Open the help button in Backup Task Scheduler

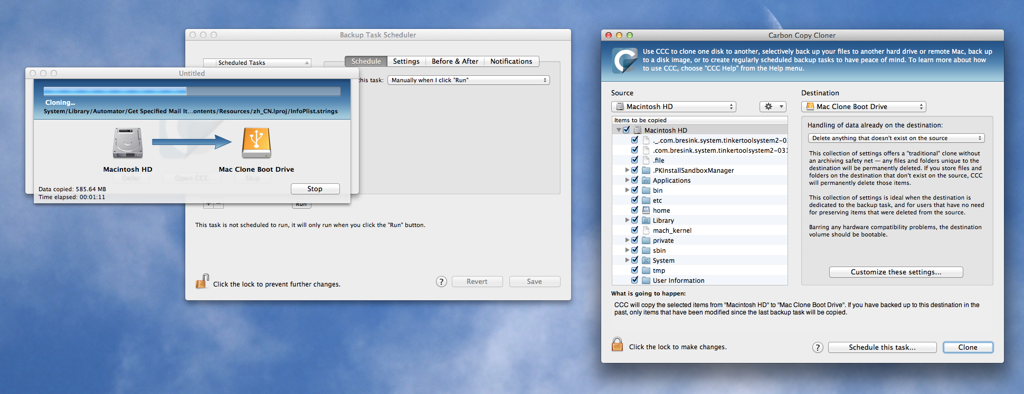point(442,282)
